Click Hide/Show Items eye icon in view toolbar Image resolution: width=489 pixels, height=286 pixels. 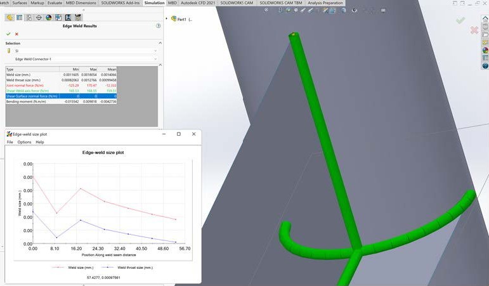[x=355, y=10]
